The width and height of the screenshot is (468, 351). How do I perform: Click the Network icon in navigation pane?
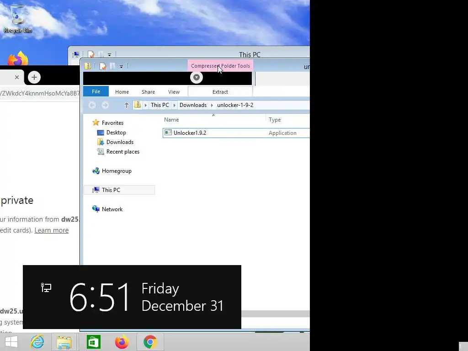(96, 209)
